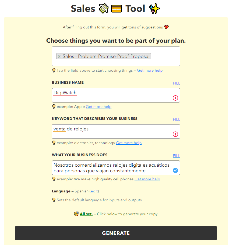Focus the 'venta de relojes' keyword field
The width and height of the screenshot is (233, 245).
116,131
